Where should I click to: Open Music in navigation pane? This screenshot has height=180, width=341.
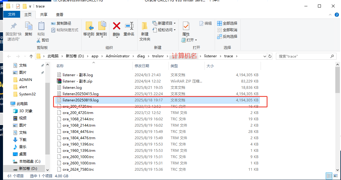(x=22, y=147)
